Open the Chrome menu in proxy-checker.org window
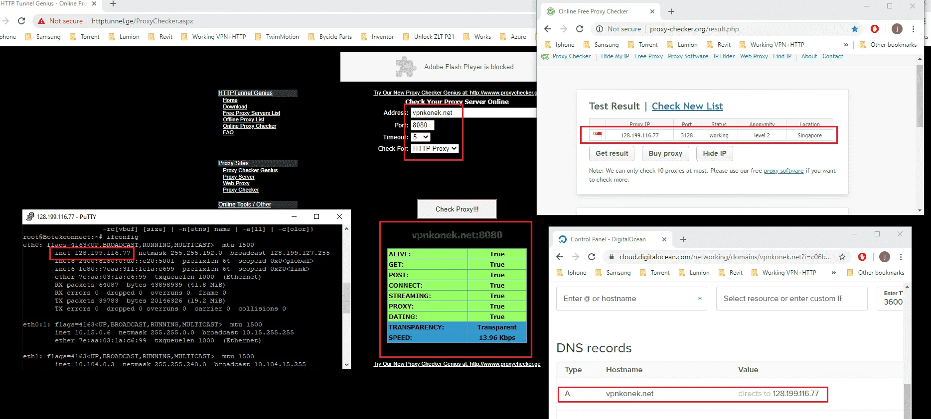This screenshot has height=419, width=931. [x=913, y=29]
